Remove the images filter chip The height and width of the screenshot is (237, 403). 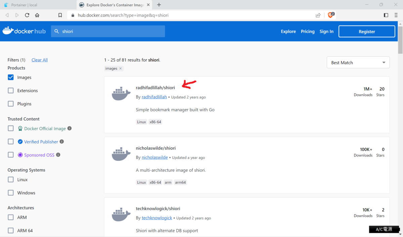(x=121, y=68)
